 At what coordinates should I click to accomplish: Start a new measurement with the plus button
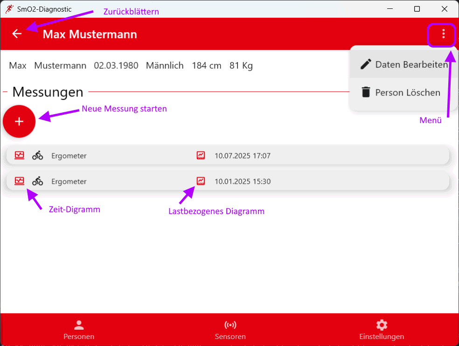coord(19,121)
